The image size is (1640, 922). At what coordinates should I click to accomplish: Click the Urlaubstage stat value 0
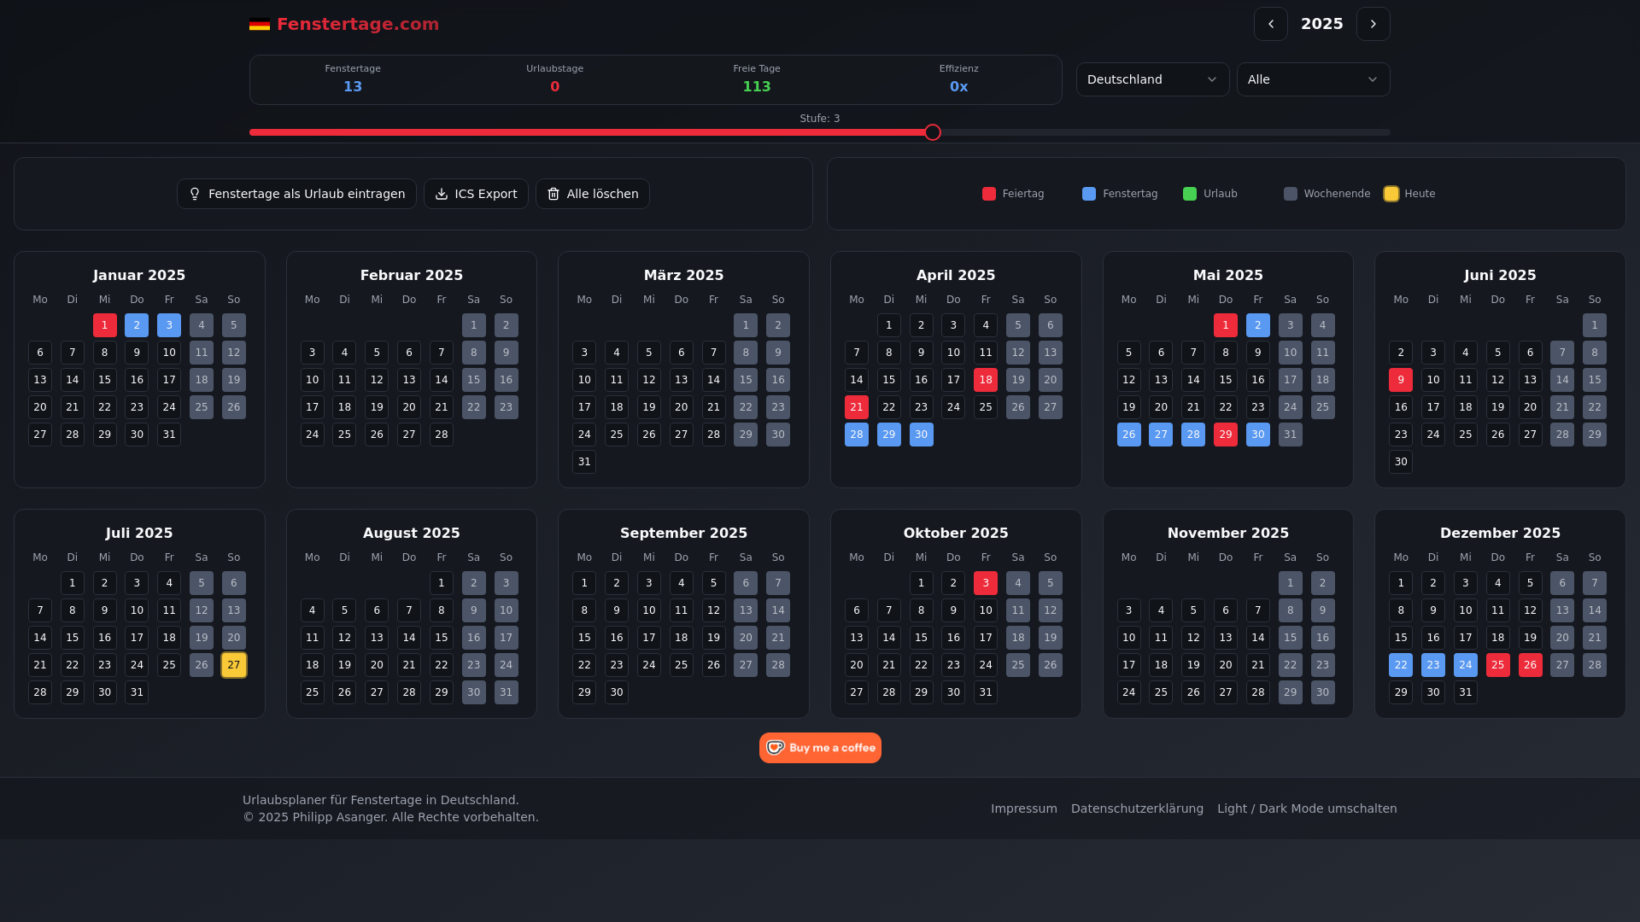555,86
